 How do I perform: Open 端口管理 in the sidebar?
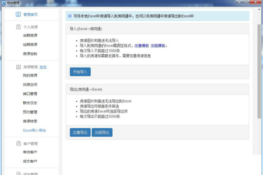click(x=30, y=94)
